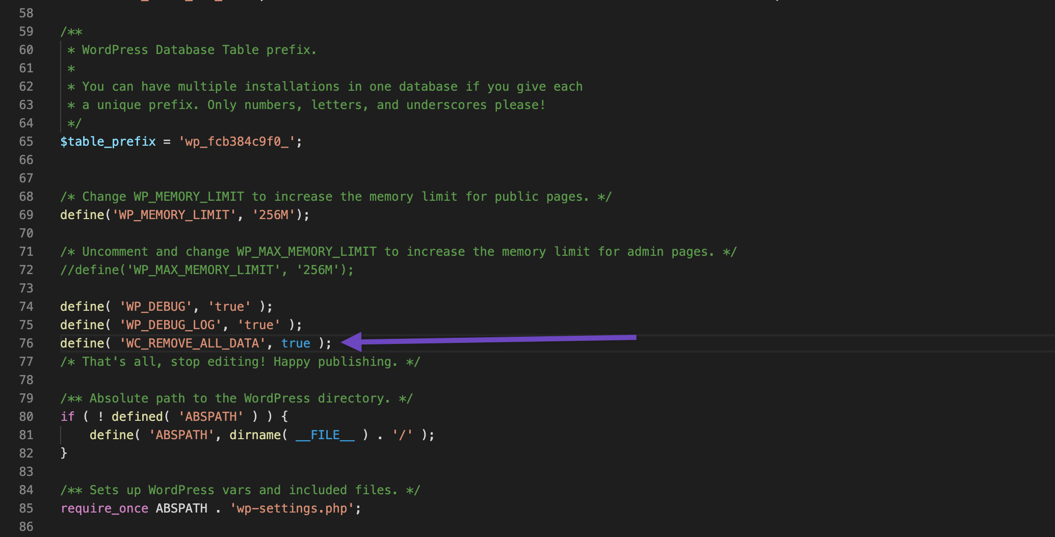Click the commented WP_MAX_MEMORY_LIMIT define line
The image size is (1055, 537).
point(207,270)
